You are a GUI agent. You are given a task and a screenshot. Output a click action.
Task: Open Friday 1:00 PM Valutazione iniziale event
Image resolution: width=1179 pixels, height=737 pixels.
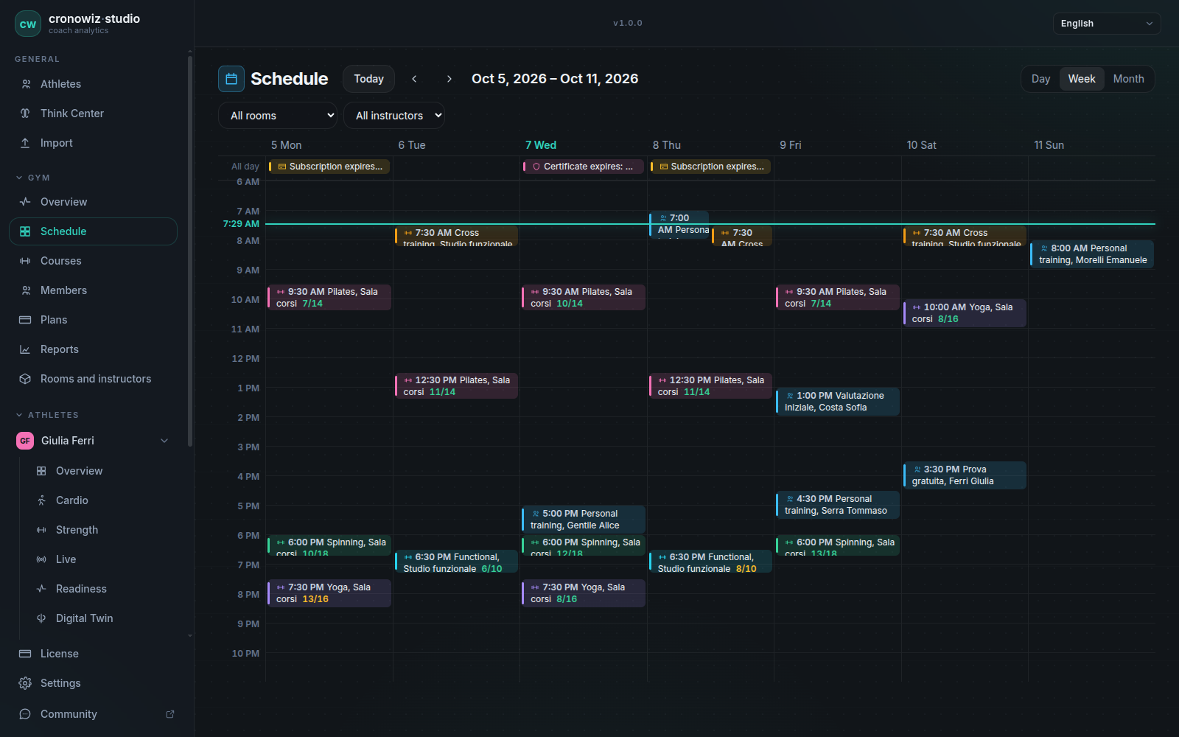click(x=838, y=402)
